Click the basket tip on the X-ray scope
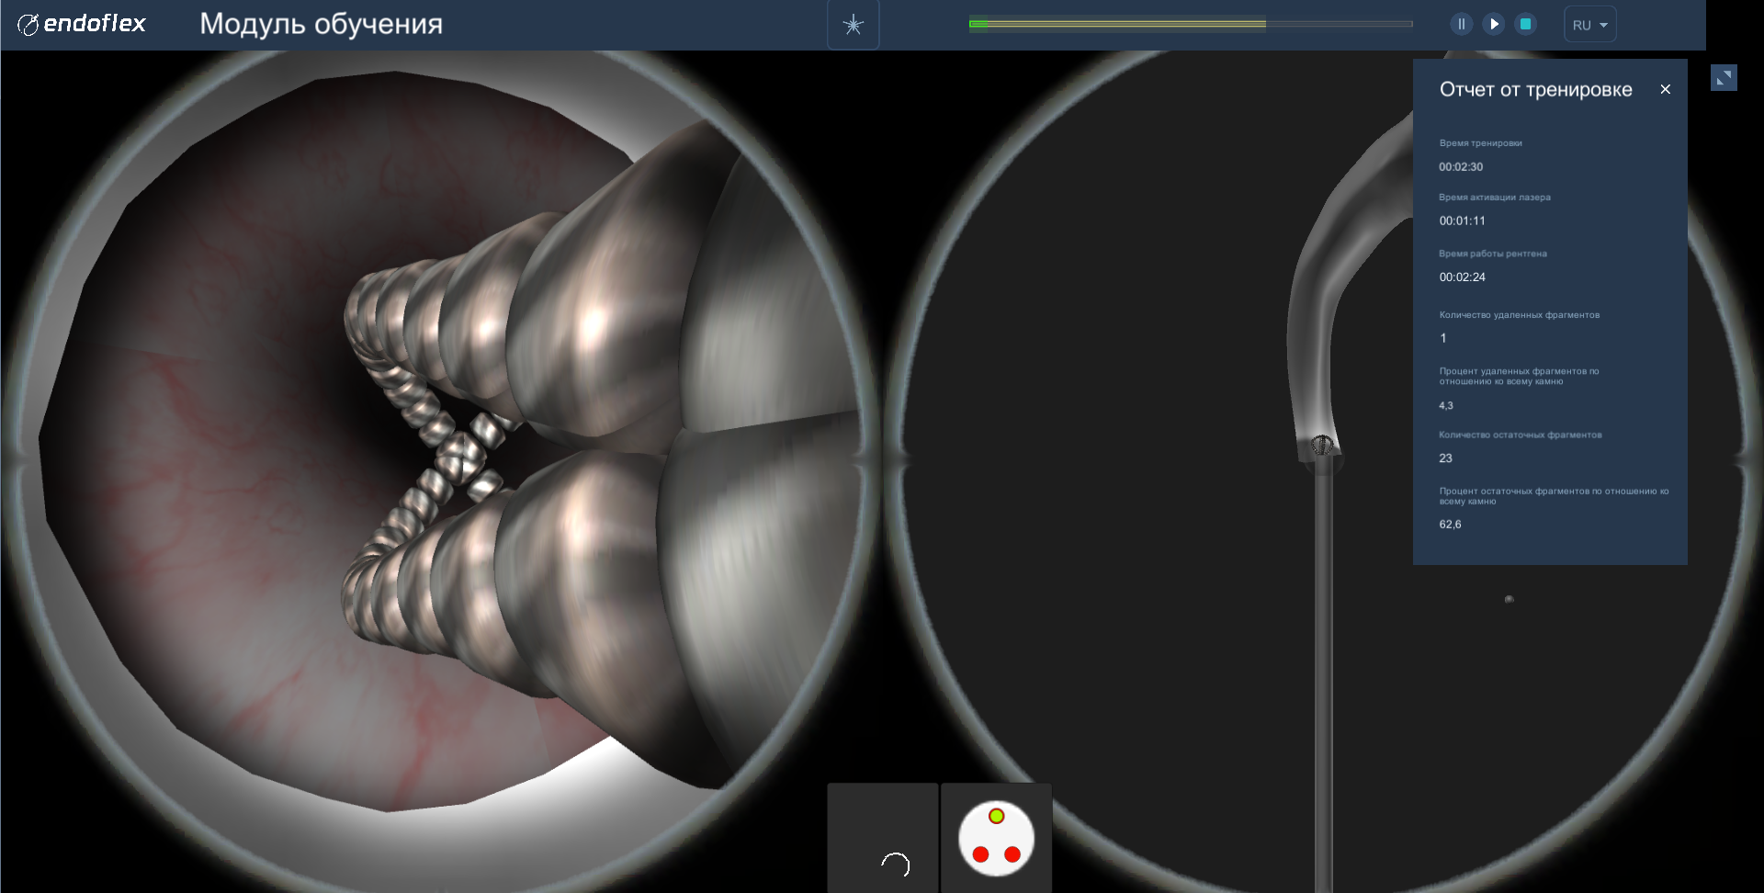The image size is (1764, 893). tap(1321, 446)
